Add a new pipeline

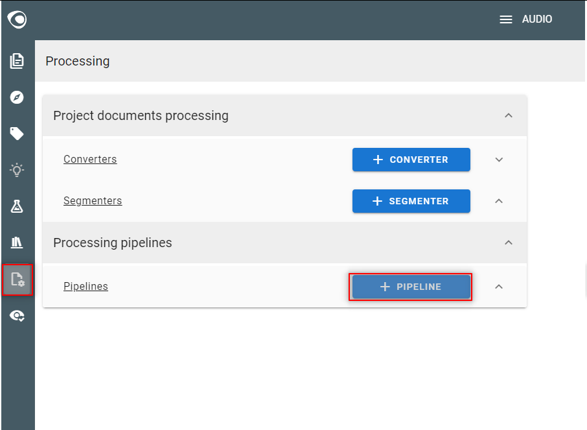(x=411, y=287)
